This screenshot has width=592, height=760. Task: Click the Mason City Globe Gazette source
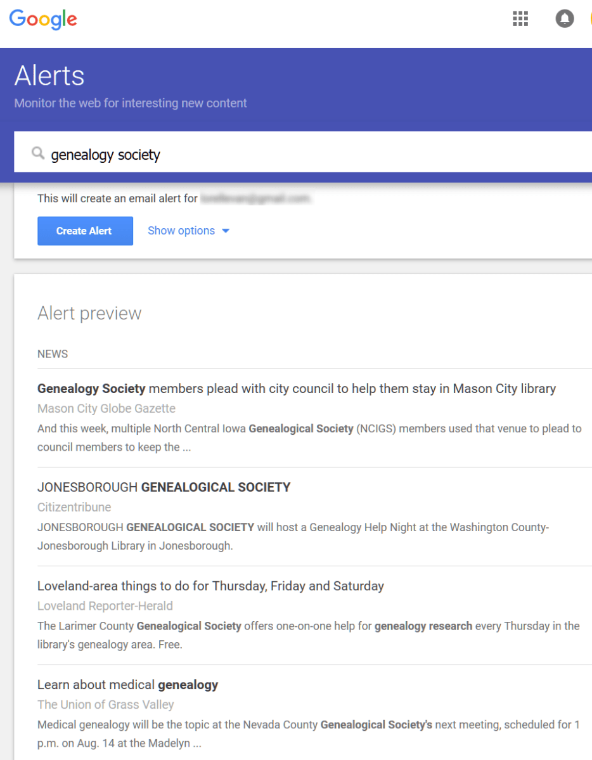pyautogui.click(x=106, y=408)
